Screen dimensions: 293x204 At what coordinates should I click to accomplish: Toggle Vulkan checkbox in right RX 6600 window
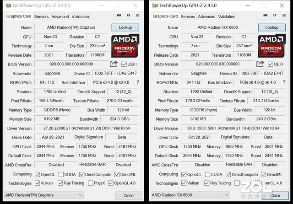tap(184, 183)
